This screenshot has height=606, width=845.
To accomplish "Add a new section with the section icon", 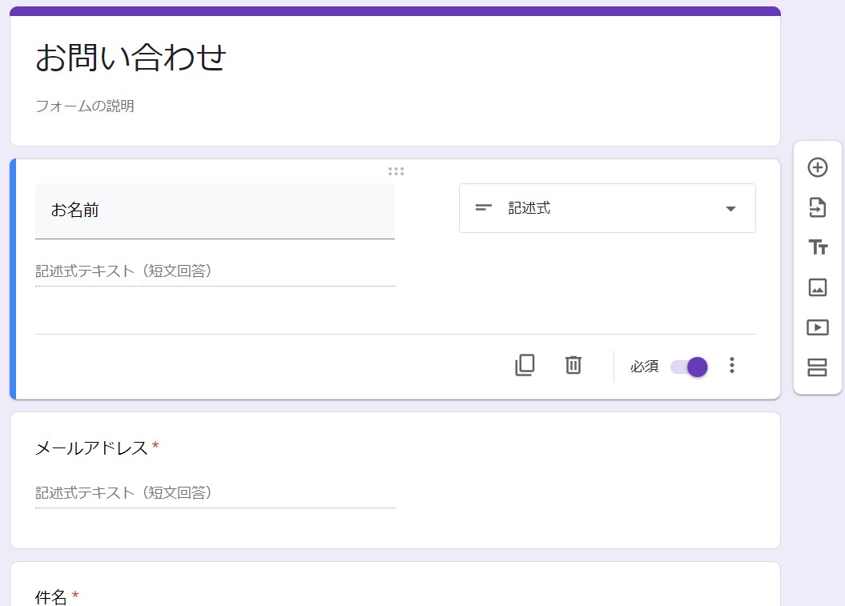I will click(x=817, y=367).
